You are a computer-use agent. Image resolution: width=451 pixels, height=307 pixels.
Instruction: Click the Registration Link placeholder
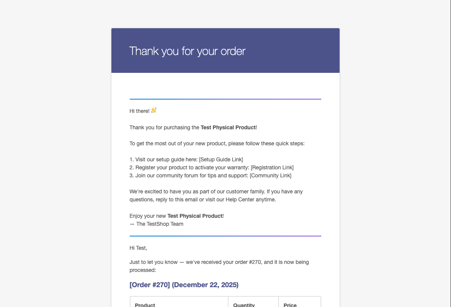click(272, 167)
